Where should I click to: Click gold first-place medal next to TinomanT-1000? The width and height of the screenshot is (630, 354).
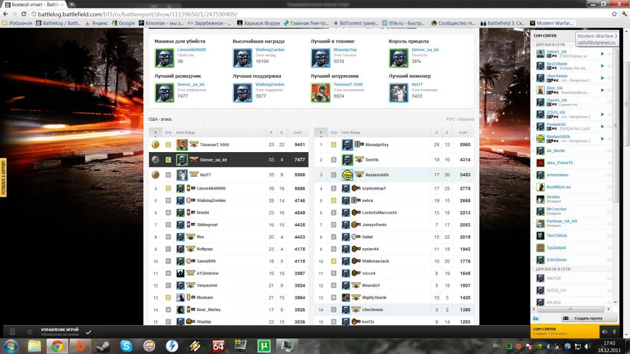pyautogui.click(x=155, y=145)
